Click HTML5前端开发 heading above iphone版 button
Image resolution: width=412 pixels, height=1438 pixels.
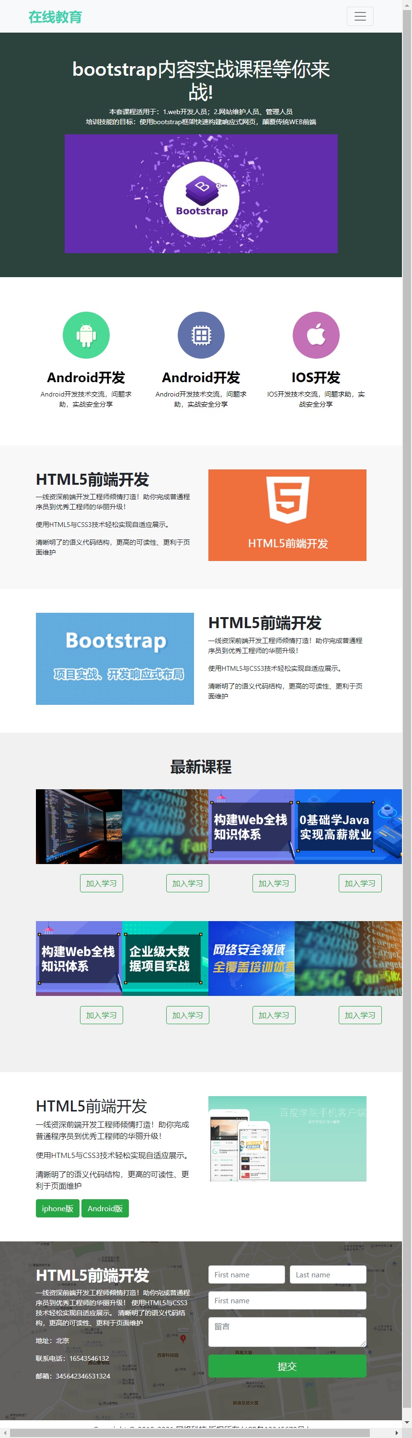pyautogui.click(x=92, y=1106)
